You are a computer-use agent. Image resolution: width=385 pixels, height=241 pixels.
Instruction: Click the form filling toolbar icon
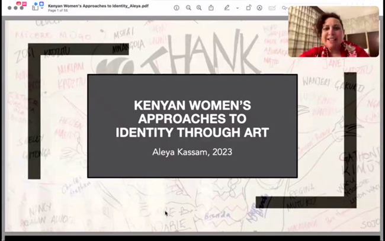point(272,8)
